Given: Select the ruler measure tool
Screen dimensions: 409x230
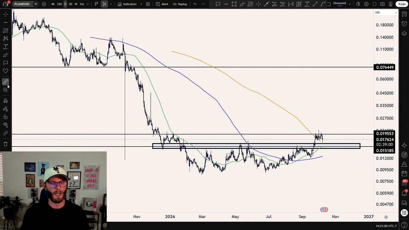Looking at the screenshot, I should [5, 82].
